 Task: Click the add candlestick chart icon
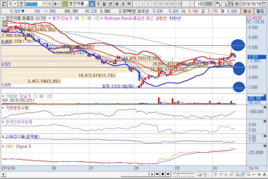point(218,4)
